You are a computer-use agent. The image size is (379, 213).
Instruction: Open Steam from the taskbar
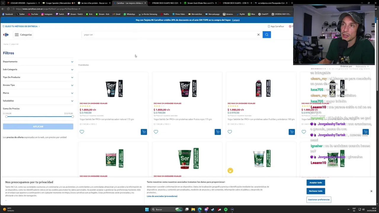click(213, 209)
